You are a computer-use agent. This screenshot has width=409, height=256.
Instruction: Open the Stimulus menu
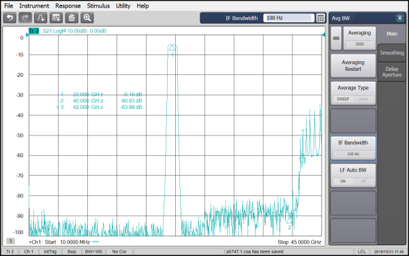pyautogui.click(x=98, y=5)
